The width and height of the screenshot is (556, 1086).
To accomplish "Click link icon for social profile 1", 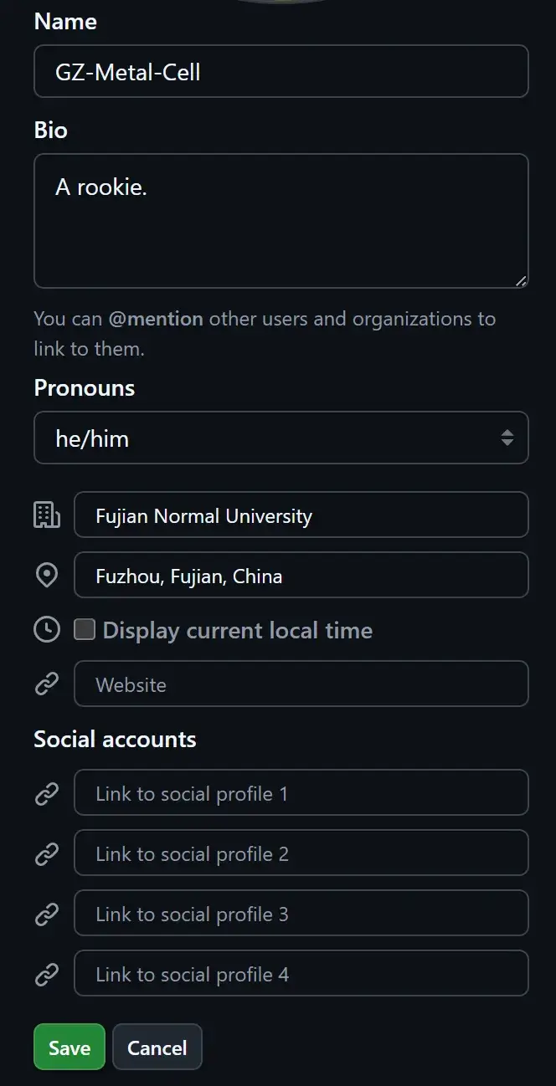I will [47, 793].
